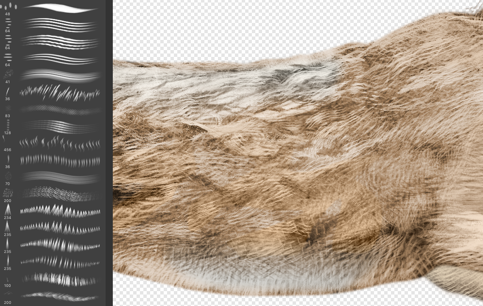Select the size 48 four-oval tip brush
Screen dimensions: 483x306
59,8
